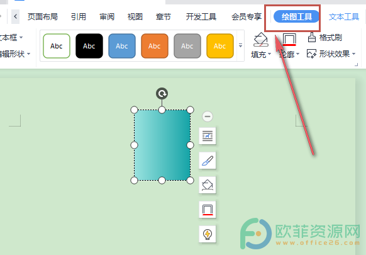The image size is (366, 255).
Task: Open the 绘图工具 ribbon tab
Action: (x=296, y=16)
